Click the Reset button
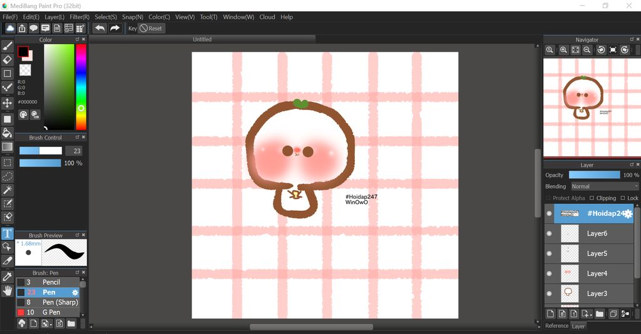Screen dimensions: 641x334 151,28
